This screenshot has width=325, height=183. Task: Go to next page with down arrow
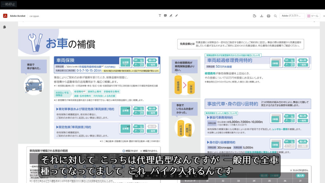(x=142, y=175)
